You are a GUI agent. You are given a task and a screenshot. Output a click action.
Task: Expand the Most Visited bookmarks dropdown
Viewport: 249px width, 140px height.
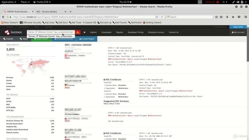point(10,23)
